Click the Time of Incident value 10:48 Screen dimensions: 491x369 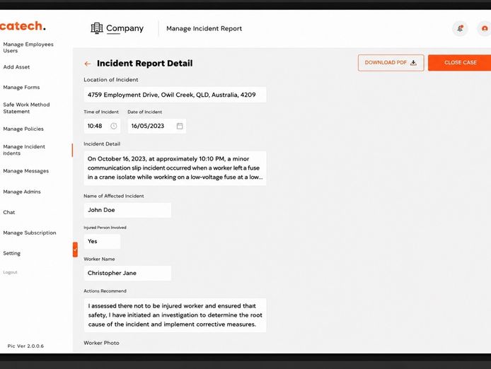pos(95,126)
